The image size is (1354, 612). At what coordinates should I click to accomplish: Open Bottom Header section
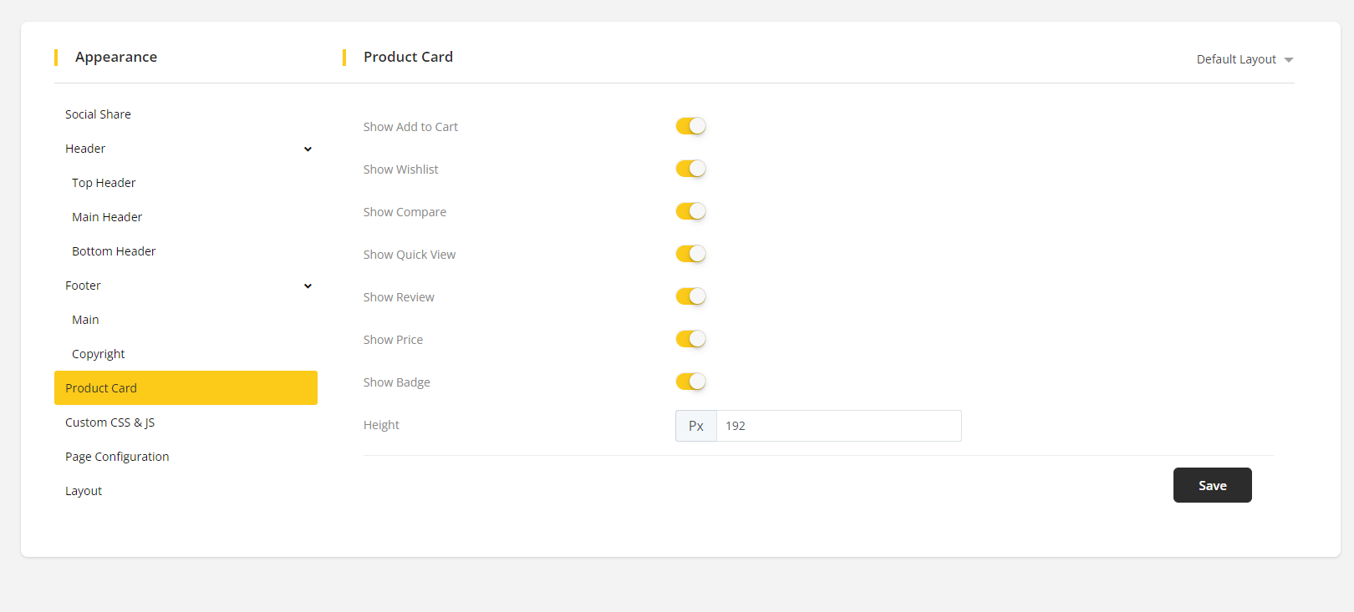(114, 251)
